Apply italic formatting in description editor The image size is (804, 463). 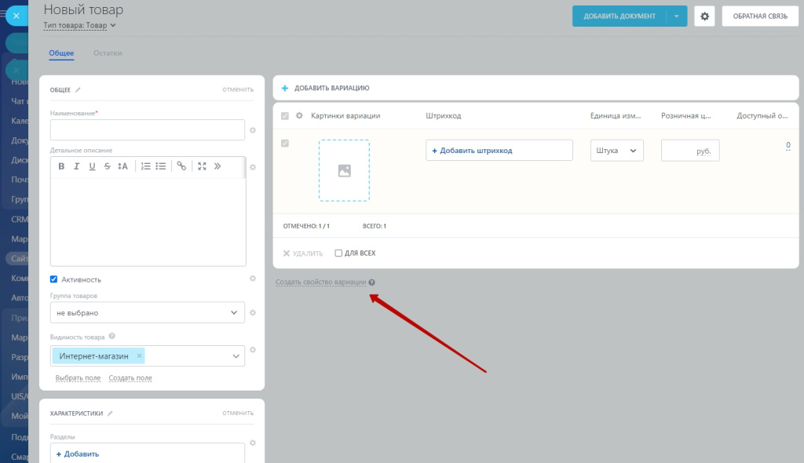pos(77,166)
